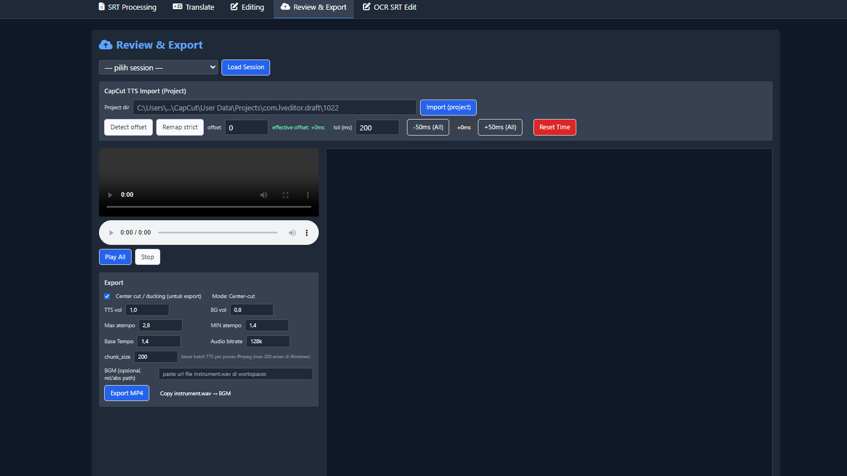Enter fullscreen on video preview
The height and width of the screenshot is (476, 847).
286,195
